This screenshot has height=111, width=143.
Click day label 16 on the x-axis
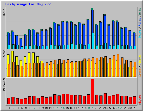(x=71, y=108)
